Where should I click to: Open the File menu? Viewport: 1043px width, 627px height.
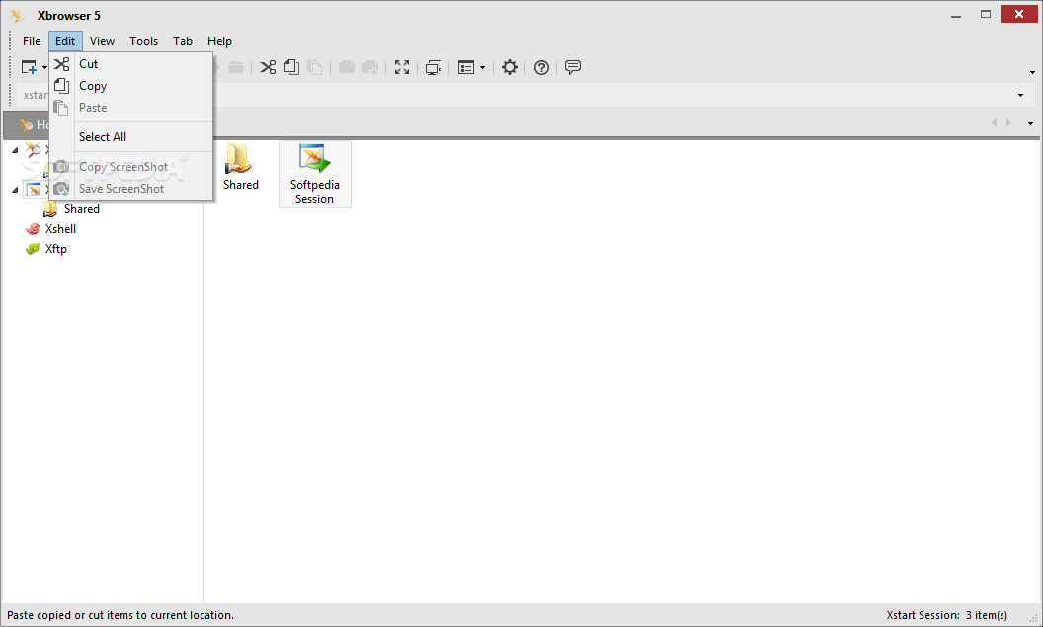32,41
